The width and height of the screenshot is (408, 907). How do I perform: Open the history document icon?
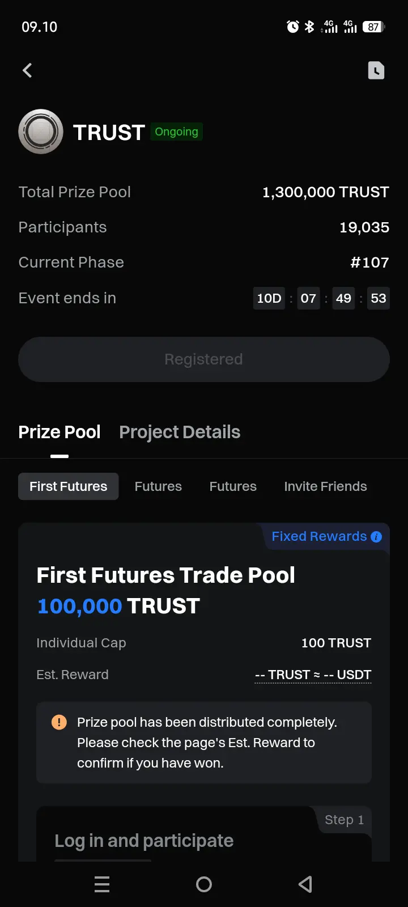(376, 70)
